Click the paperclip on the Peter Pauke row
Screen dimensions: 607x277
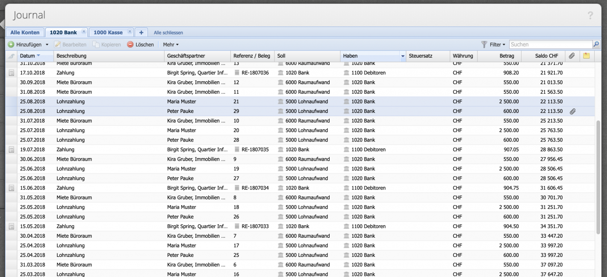573,111
